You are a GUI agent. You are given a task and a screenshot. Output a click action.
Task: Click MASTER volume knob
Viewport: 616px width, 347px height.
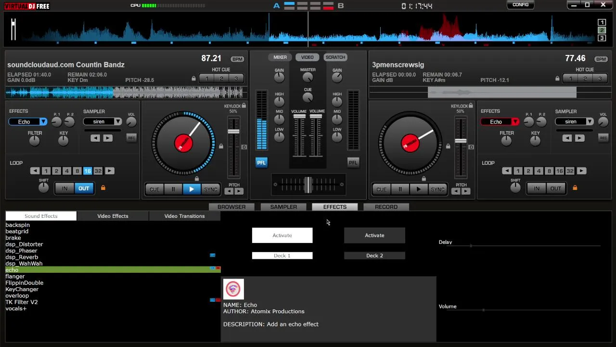(308, 78)
